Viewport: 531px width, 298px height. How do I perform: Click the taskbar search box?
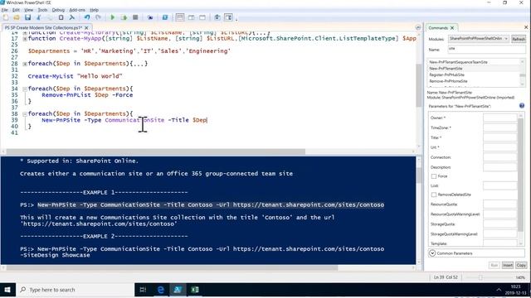coord(75,290)
